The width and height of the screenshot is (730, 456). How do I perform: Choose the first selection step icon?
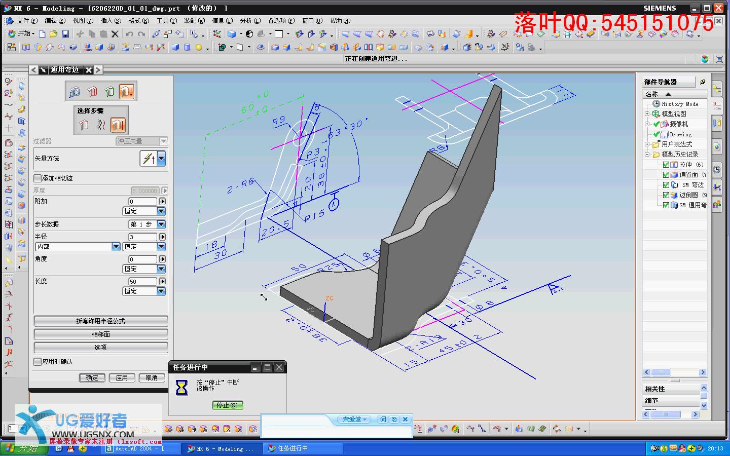click(84, 125)
